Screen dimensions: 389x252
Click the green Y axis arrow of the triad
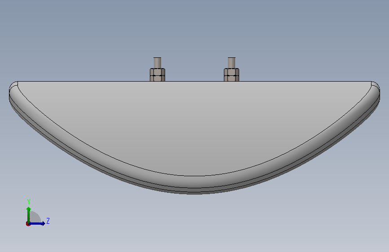[x=29, y=215]
